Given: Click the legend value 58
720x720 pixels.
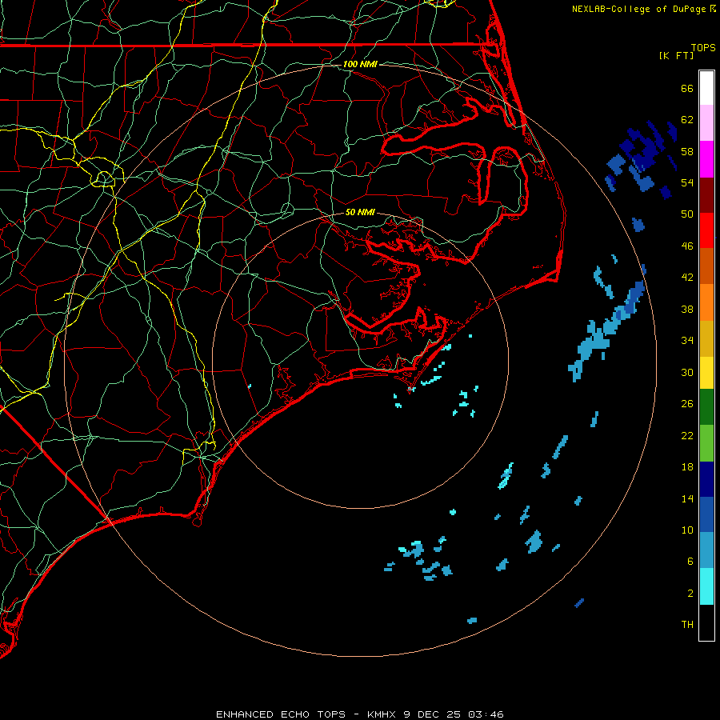Looking at the screenshot, I should (687, 151).
